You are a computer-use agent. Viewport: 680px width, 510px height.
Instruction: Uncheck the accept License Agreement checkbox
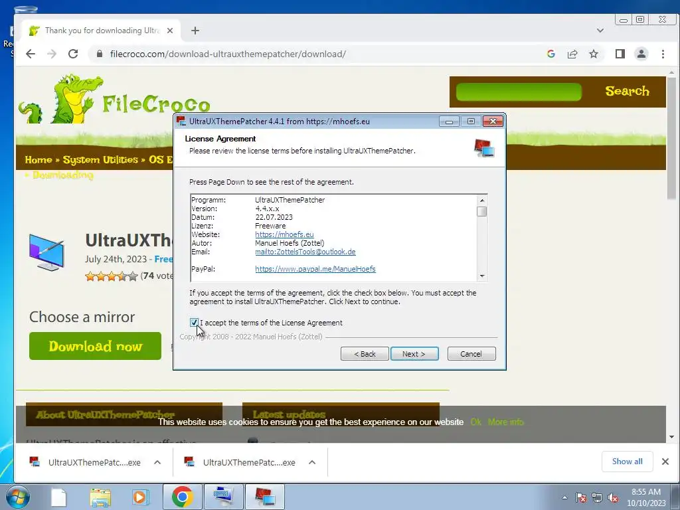click(194, 322)
